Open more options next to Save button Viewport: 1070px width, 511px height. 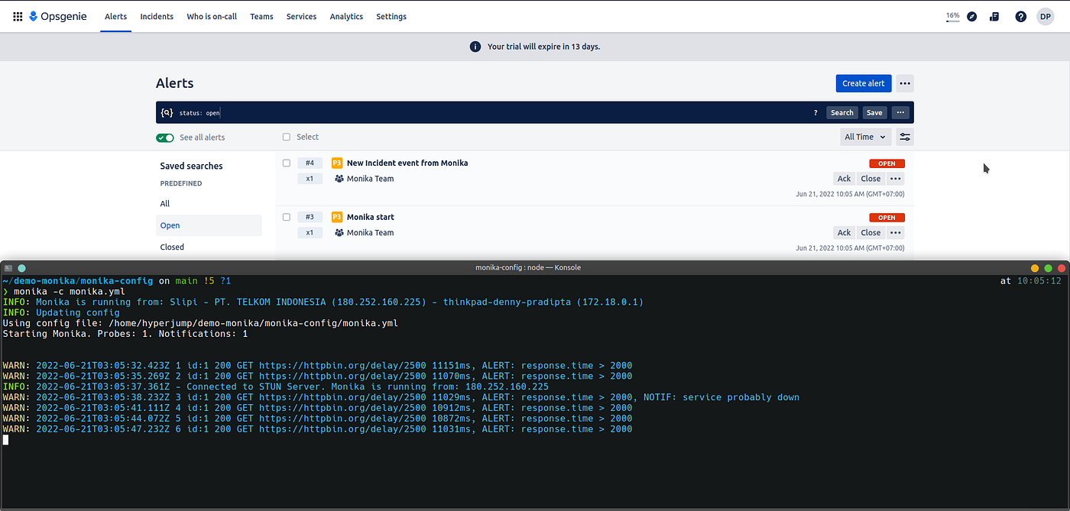tap(900, 112)
